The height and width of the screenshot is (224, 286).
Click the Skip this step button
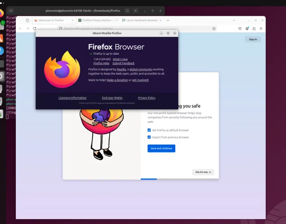tap(203, 172)
